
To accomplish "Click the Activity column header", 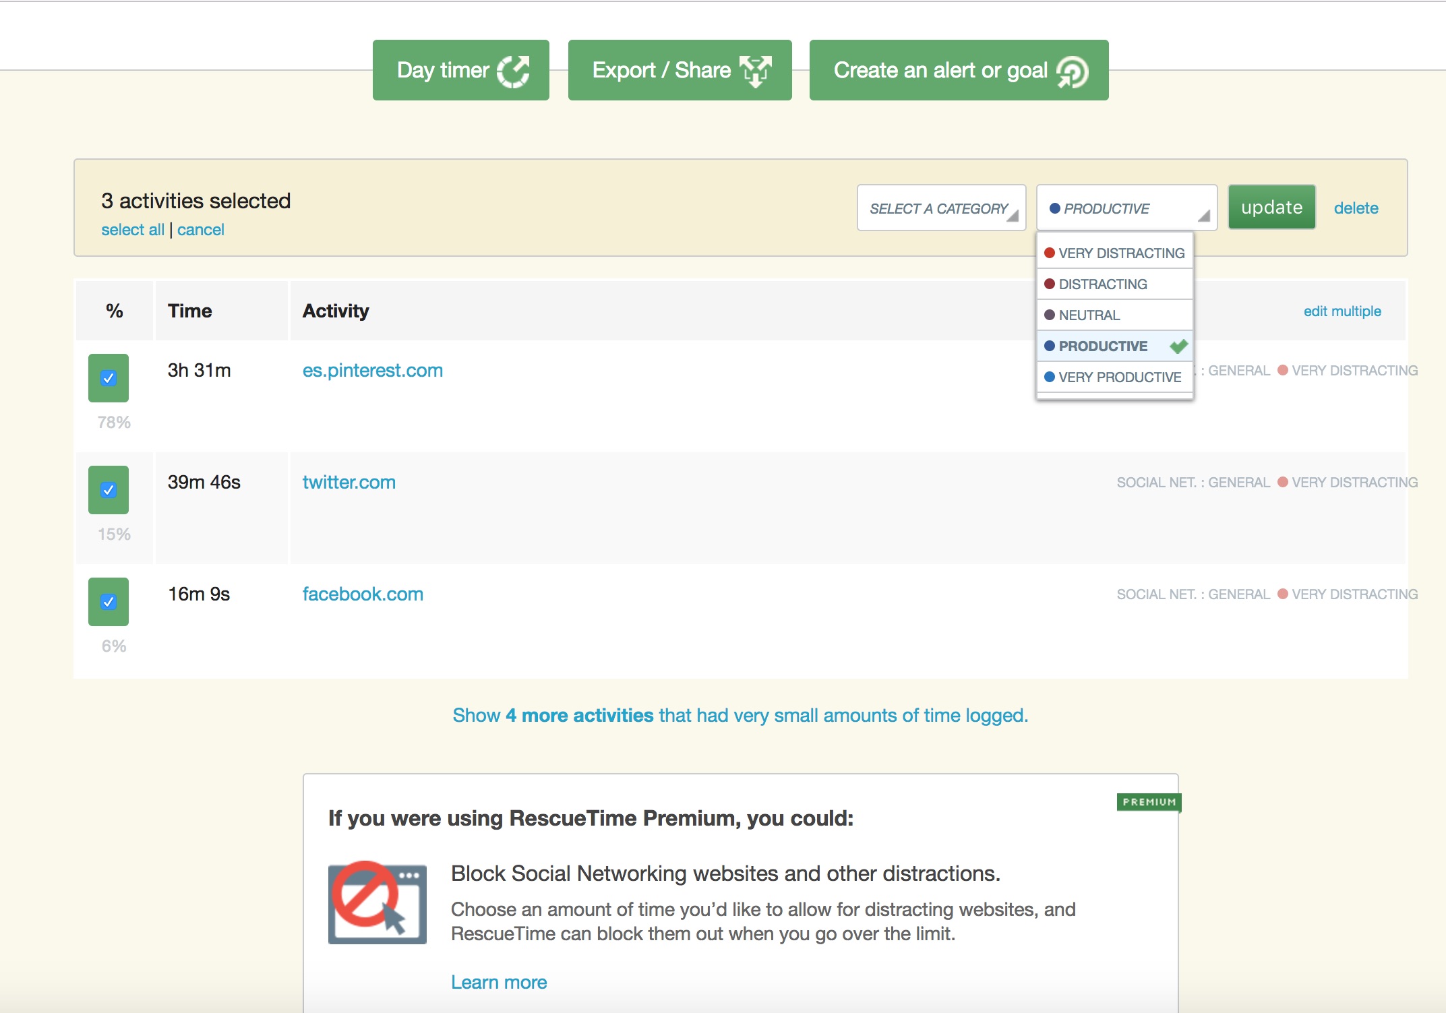I will point(336,311).
